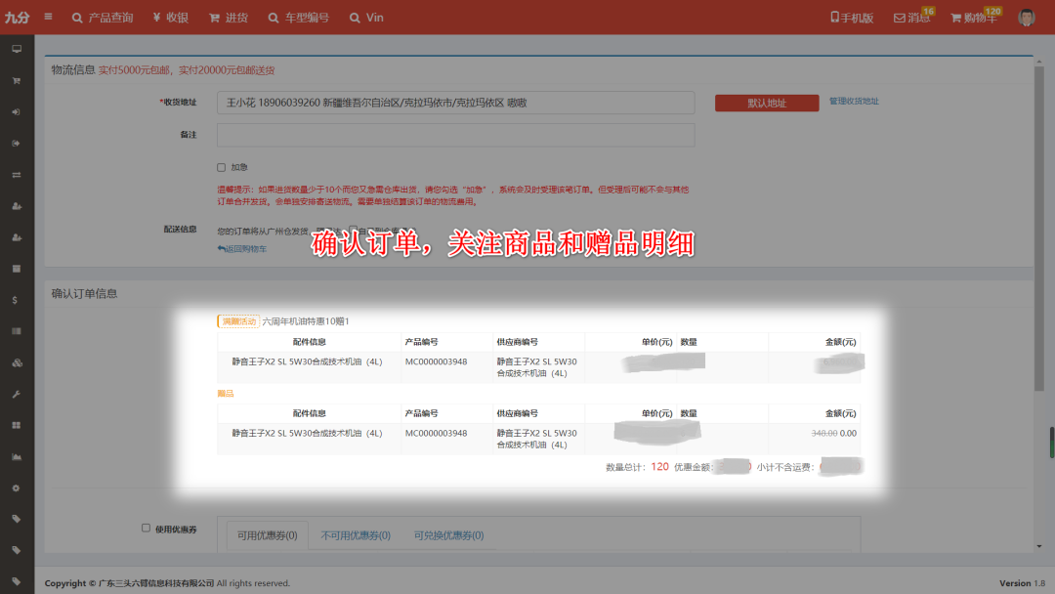Select the shopping cart icon in the left sidebar
This screenshot has height=594, width=1055.
16,80
